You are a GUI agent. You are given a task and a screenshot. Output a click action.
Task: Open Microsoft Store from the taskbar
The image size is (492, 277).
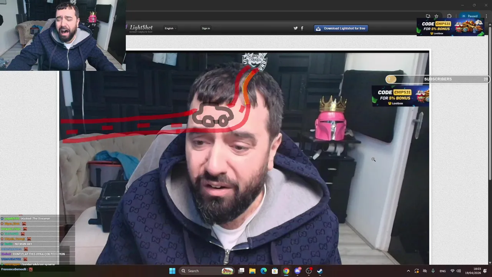pos(275,271)
